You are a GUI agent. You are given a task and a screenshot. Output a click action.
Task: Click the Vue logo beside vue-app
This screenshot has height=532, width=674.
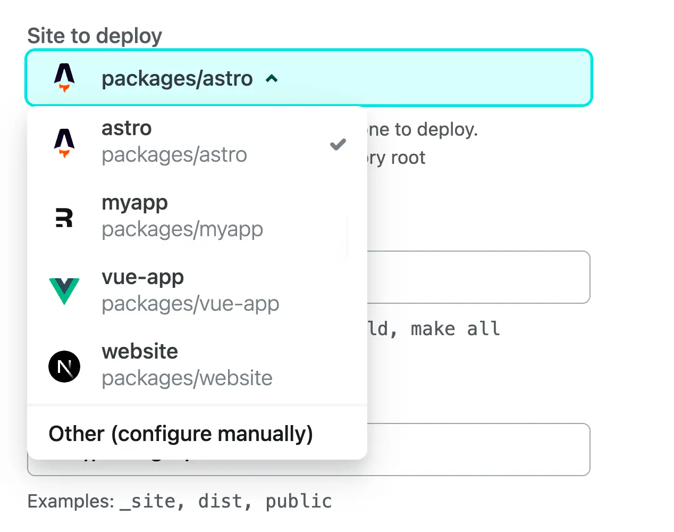(x=64, y=291)
